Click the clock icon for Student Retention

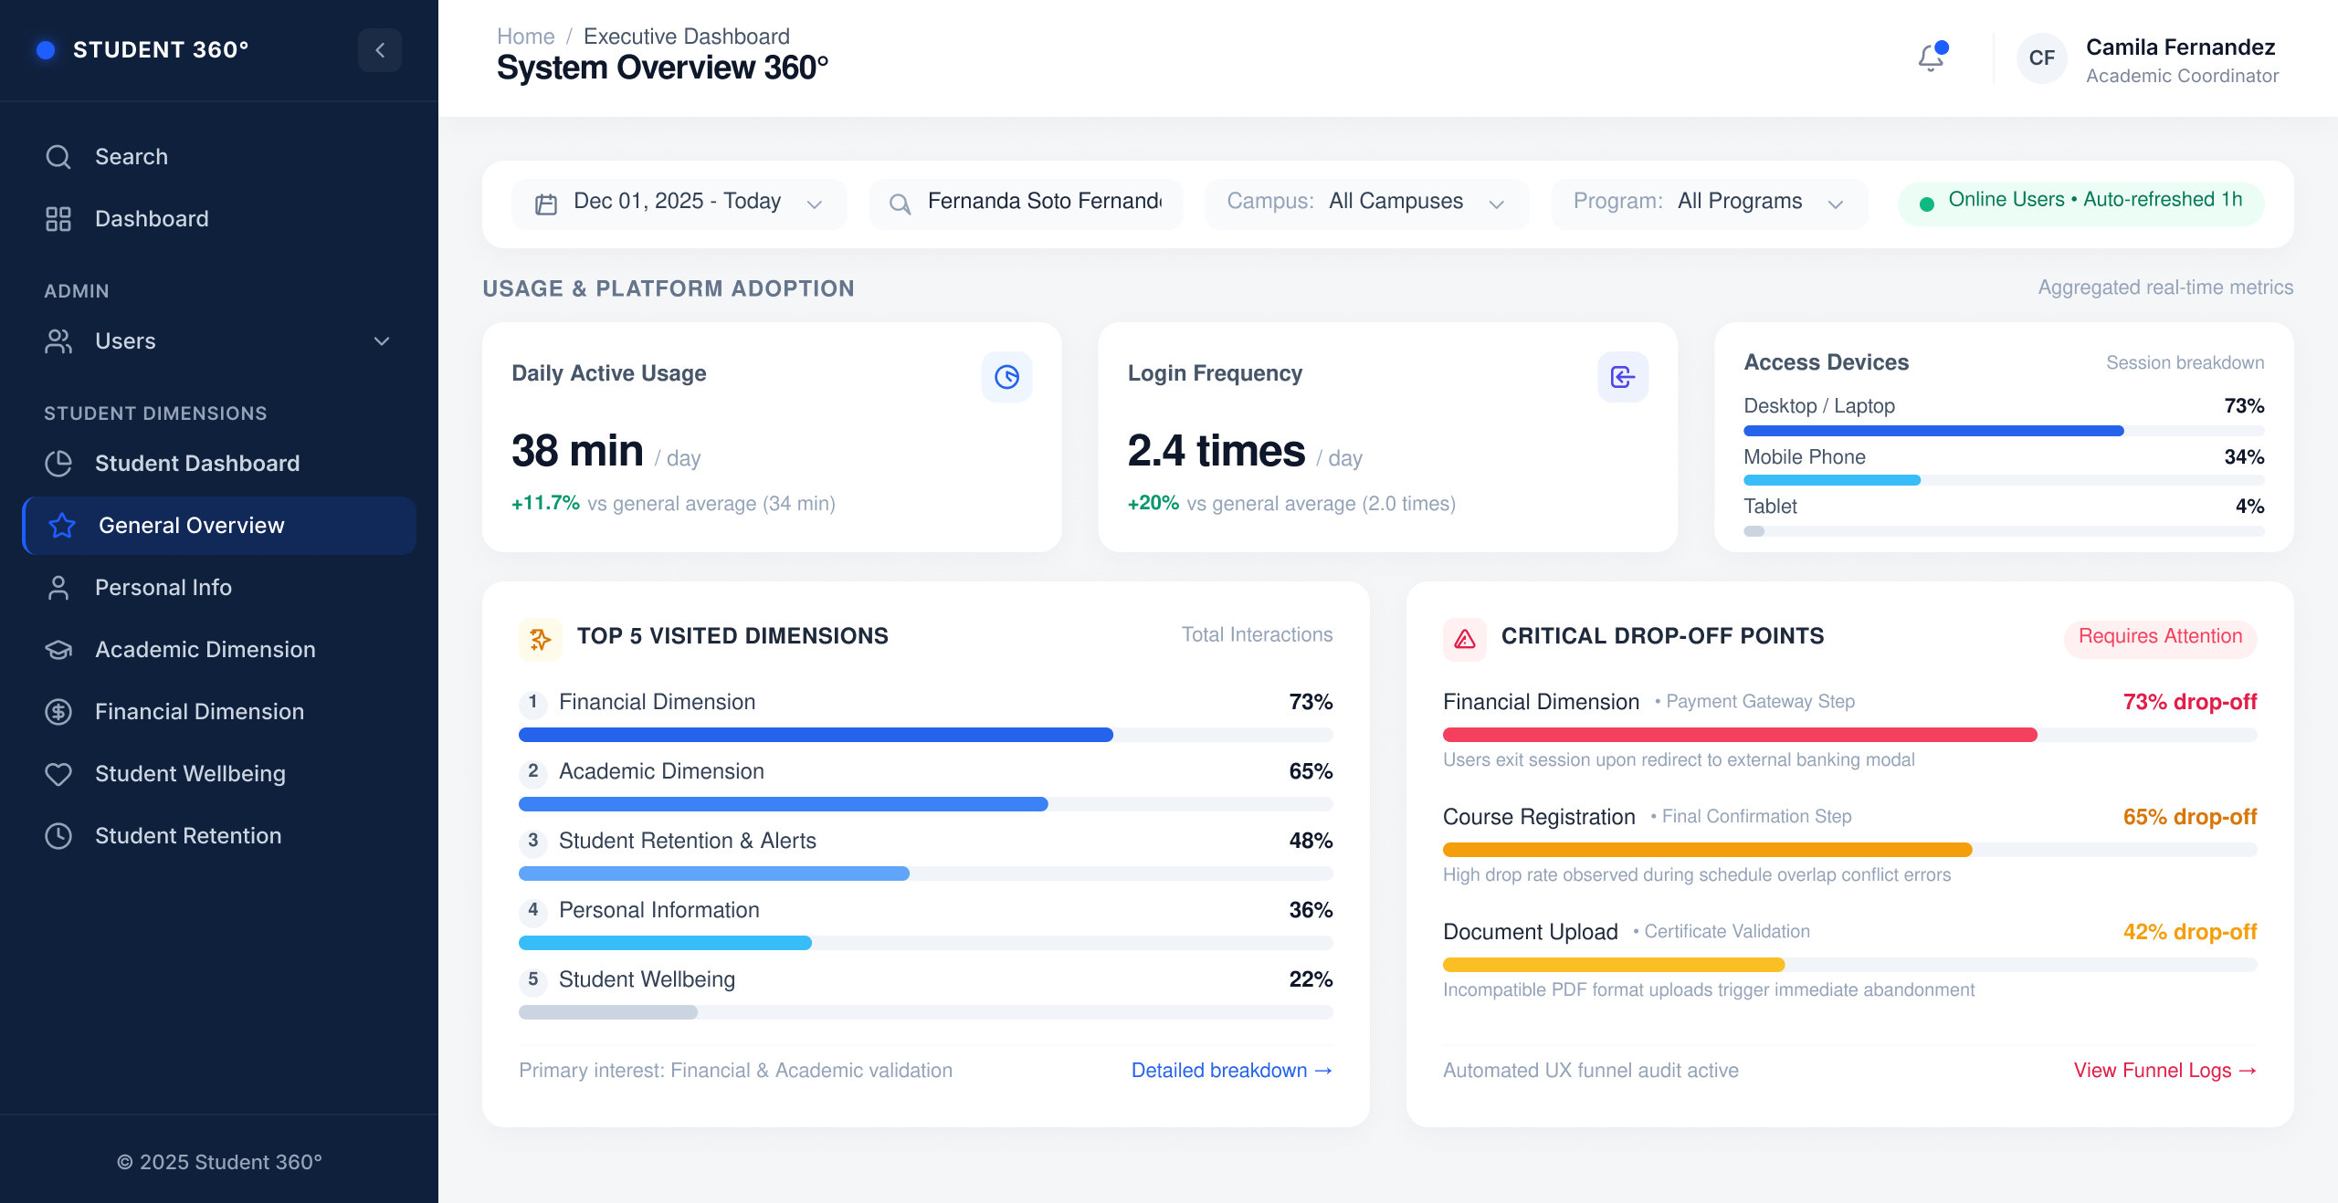[x=58, y=836]
